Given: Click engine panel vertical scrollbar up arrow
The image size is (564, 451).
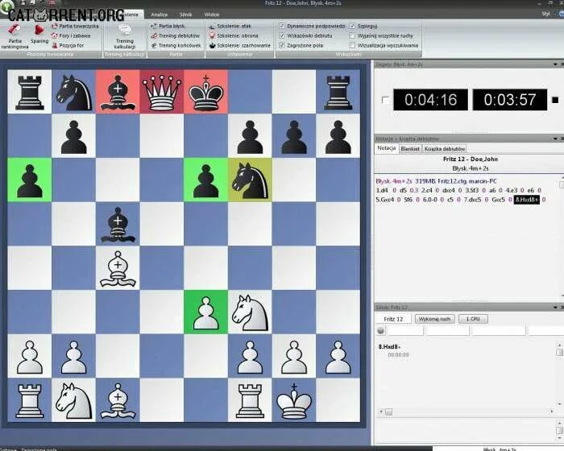Looking at the screenshot, I should point(558,345).
